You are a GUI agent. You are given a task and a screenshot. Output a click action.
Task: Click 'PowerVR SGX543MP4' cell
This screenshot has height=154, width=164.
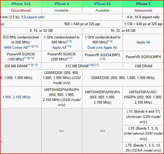click(143, 57)
